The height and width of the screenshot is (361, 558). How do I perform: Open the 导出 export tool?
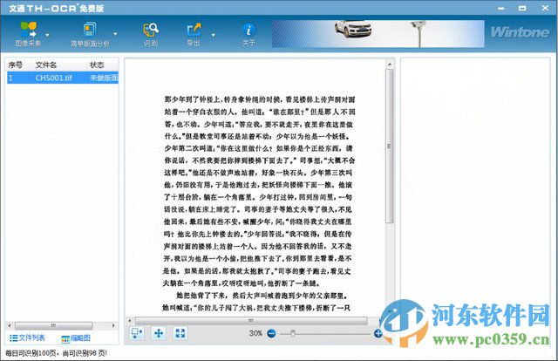point(194,35)
